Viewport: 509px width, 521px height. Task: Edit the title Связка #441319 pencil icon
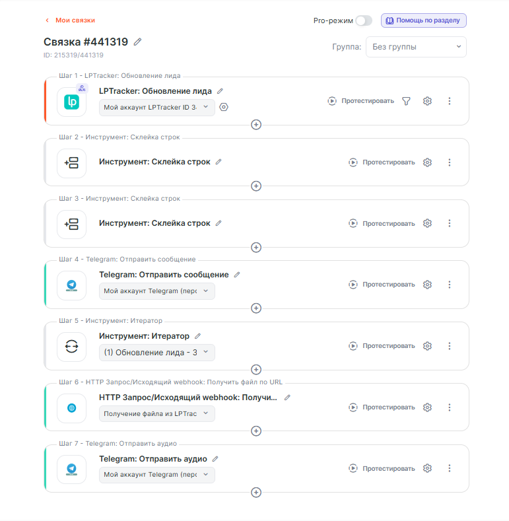point(137,42)
